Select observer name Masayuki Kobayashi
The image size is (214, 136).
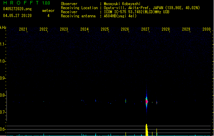[x=122, y=4]
